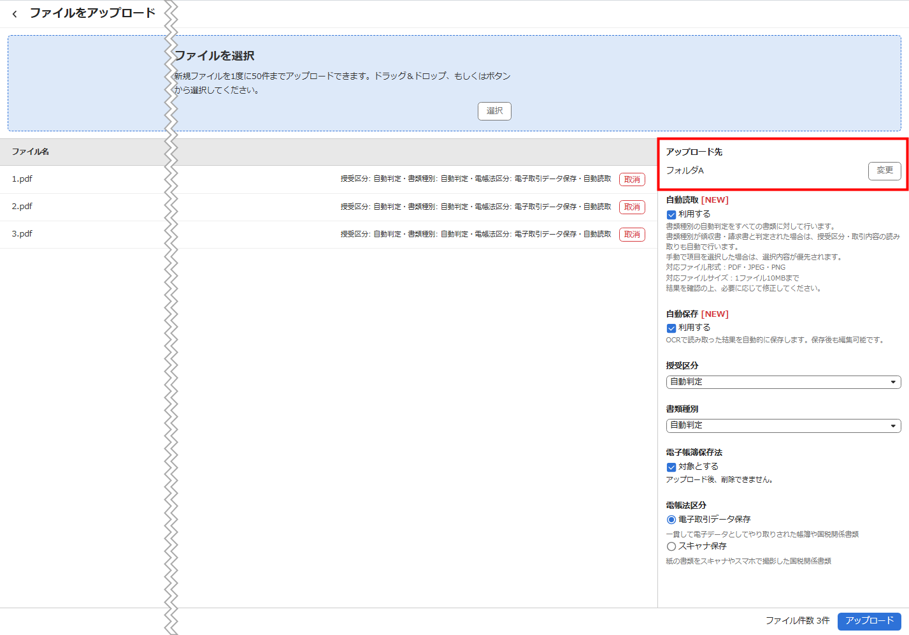Toggle 自動保存 利用する checkbox
909x635 pixels.
click(x=671, y=328)
